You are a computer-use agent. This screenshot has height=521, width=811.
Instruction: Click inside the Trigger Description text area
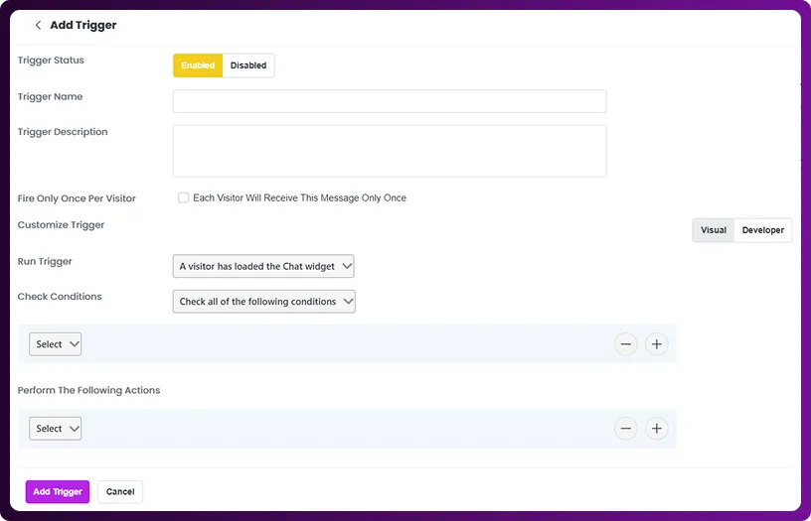point(389,151)
